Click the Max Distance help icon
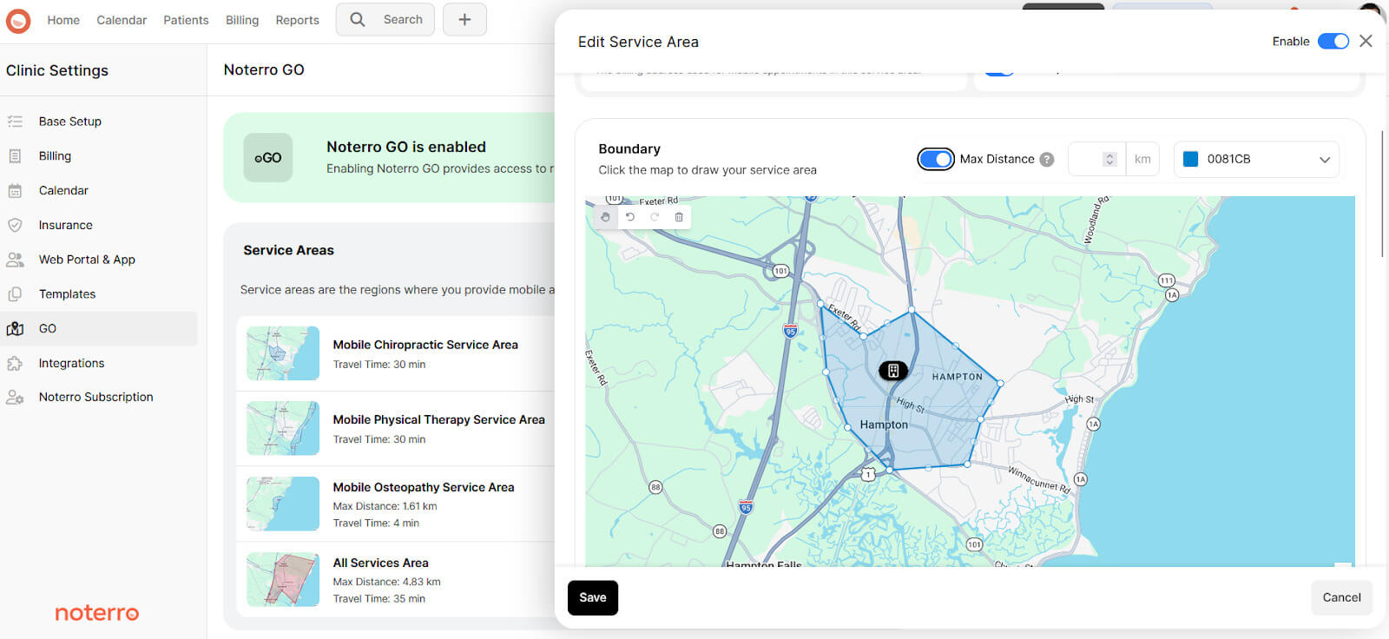The image size is (1389, 639). point(1047,160)
